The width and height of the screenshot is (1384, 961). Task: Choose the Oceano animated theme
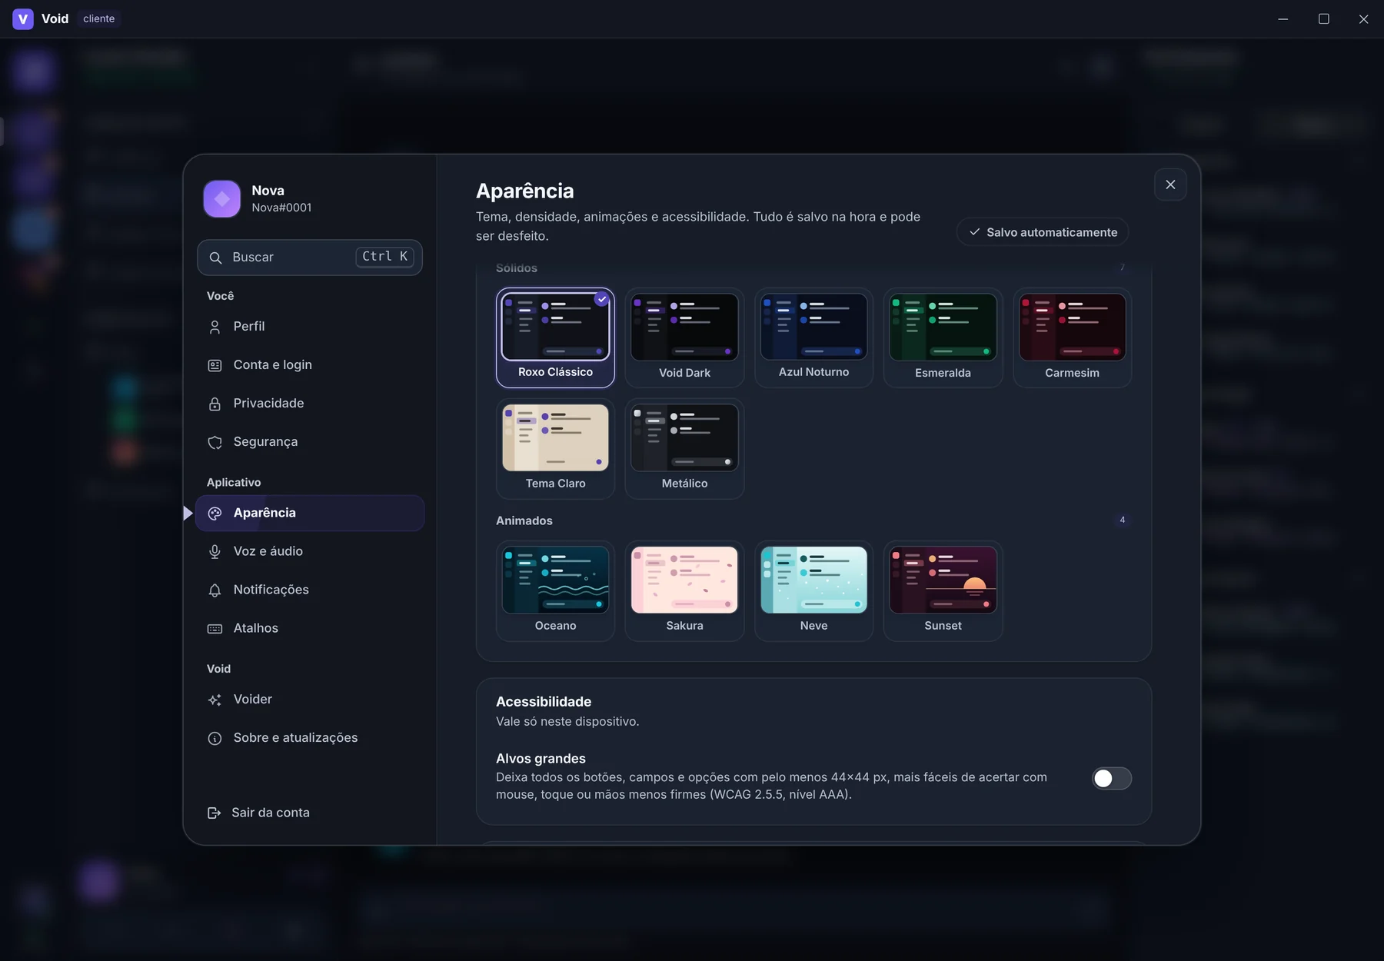point(555,590)
